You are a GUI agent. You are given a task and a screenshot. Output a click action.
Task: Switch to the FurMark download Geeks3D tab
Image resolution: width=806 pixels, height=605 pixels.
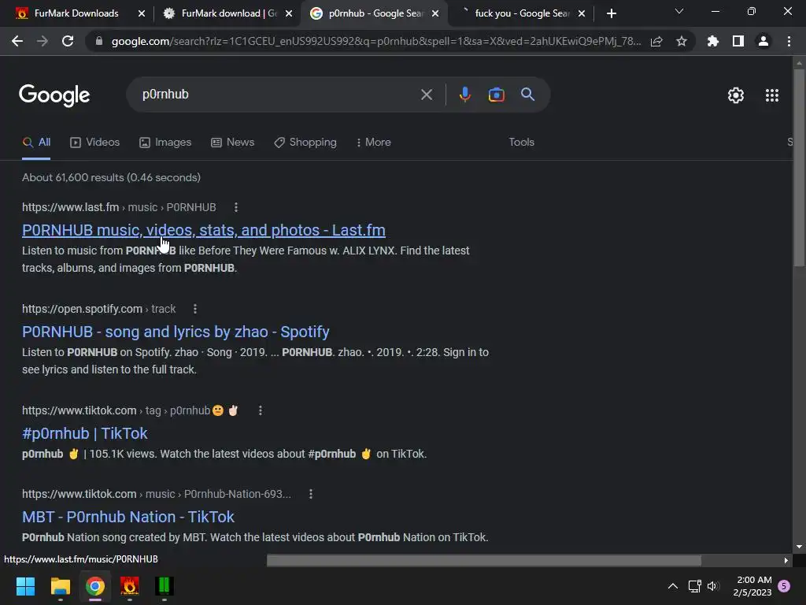click(x=224, y=13)
